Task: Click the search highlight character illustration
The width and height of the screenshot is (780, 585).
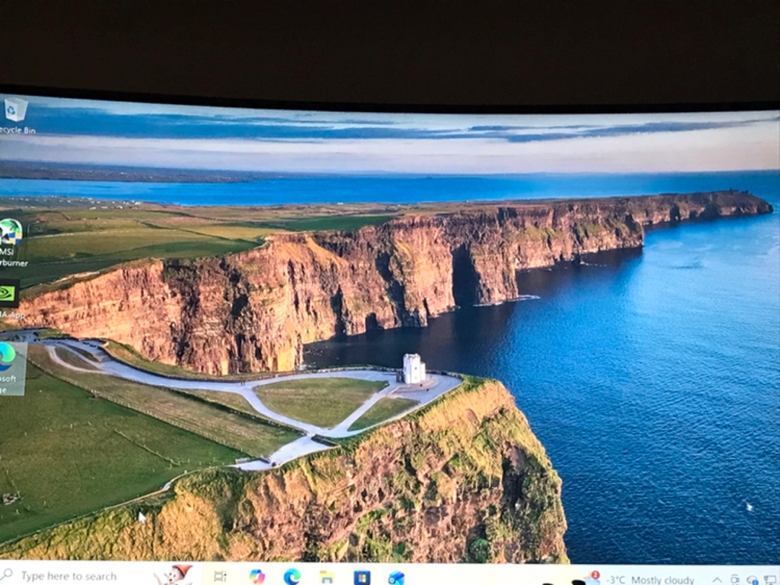Action: pyautogui.click(x=174, y=575)
